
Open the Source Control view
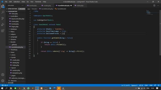pos(3,18)
